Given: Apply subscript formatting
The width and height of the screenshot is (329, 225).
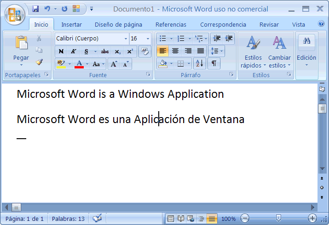Looking at the screenshot, I should point(117,51).
